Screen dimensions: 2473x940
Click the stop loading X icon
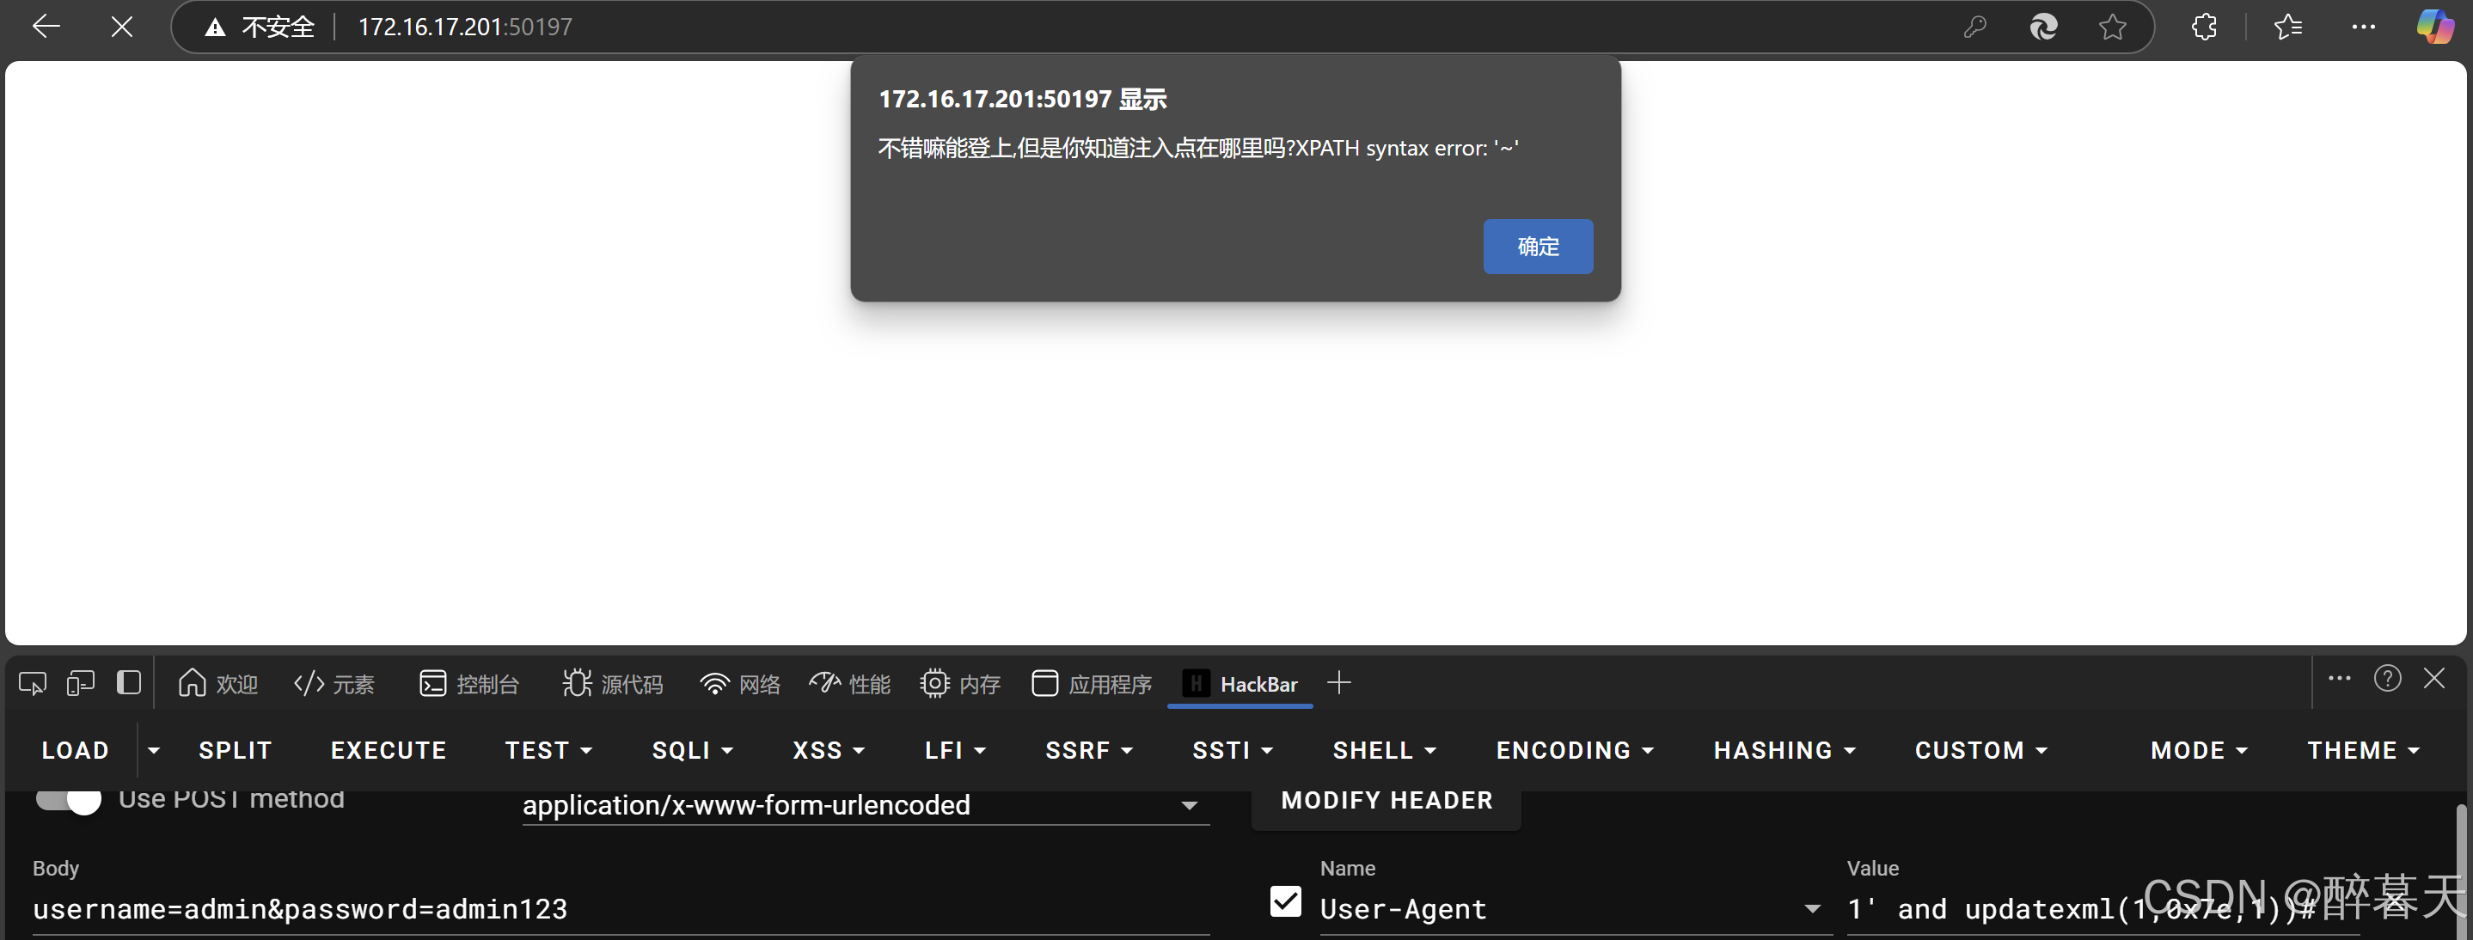[x=121, y=26]
